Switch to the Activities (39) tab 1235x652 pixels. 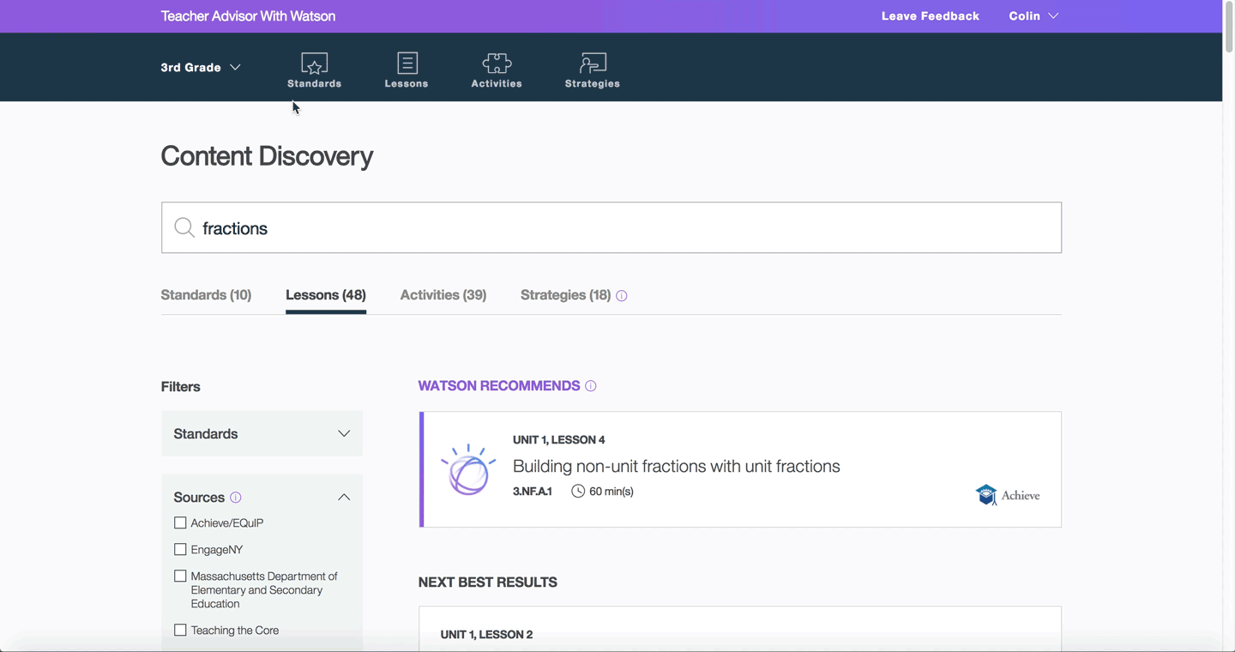coord(443,295)
